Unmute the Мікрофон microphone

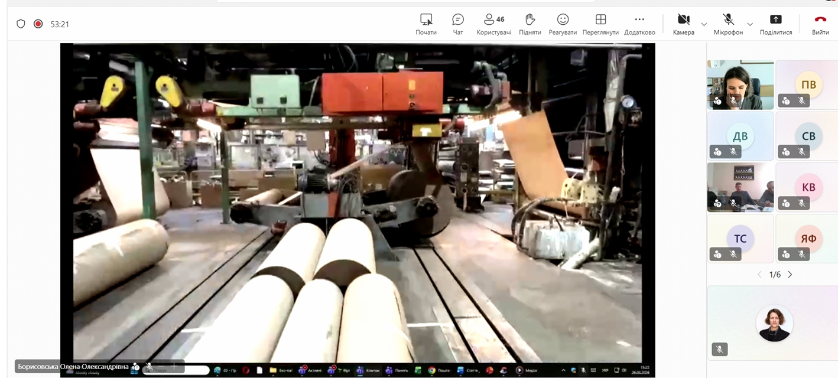728,24
